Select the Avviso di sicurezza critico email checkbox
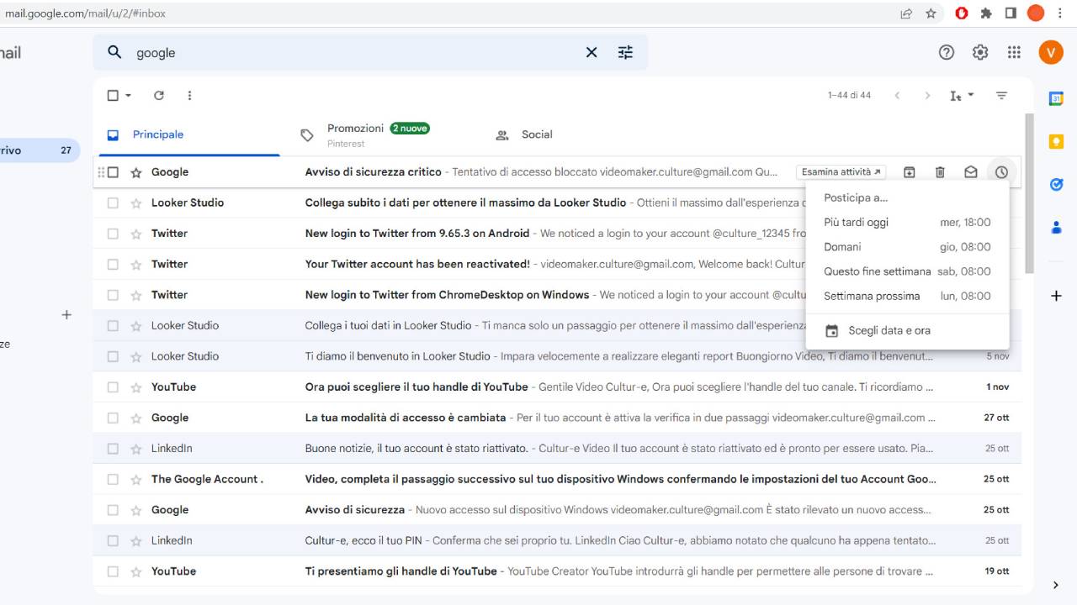1077x605 pixels. 113,172
